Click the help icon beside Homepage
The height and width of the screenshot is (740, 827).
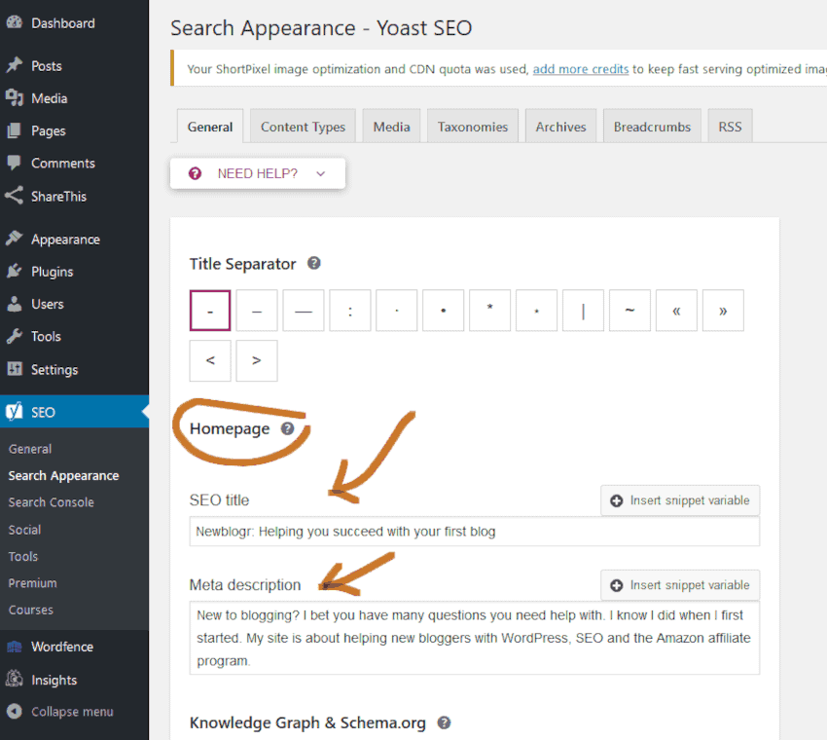pos(287,428)
